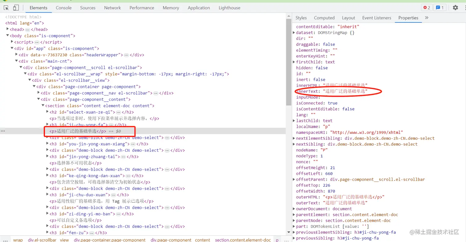Click ellipsis in page-component__nav div
Viewport: 466px width, 242px height.
click(156, 93)
